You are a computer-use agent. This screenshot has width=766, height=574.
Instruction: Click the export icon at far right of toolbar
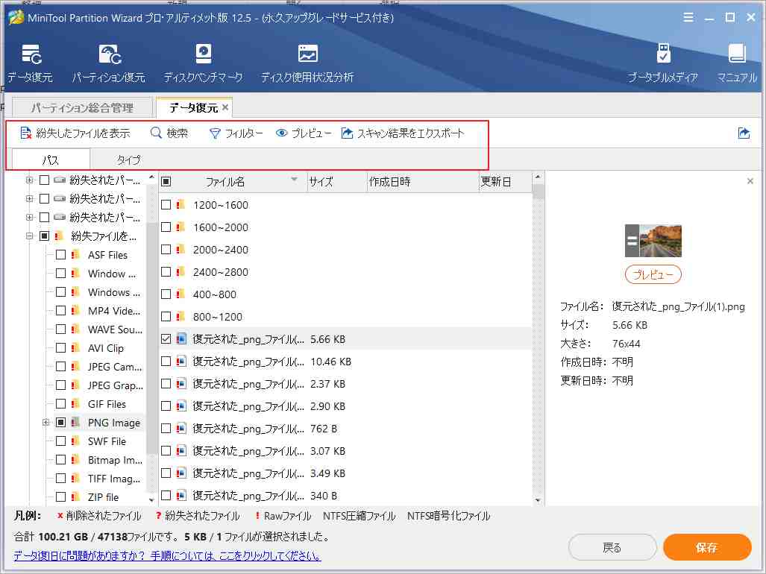click(744, 133)
